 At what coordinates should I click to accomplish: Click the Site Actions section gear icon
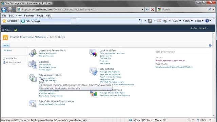coord(94,71)
